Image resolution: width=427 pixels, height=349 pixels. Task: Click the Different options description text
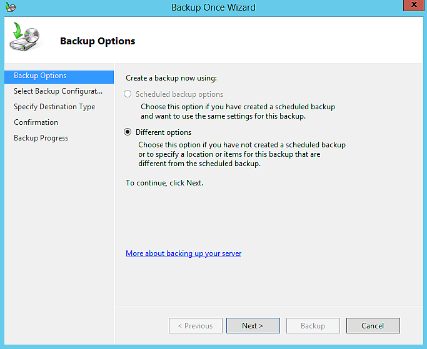click(242, 154)
